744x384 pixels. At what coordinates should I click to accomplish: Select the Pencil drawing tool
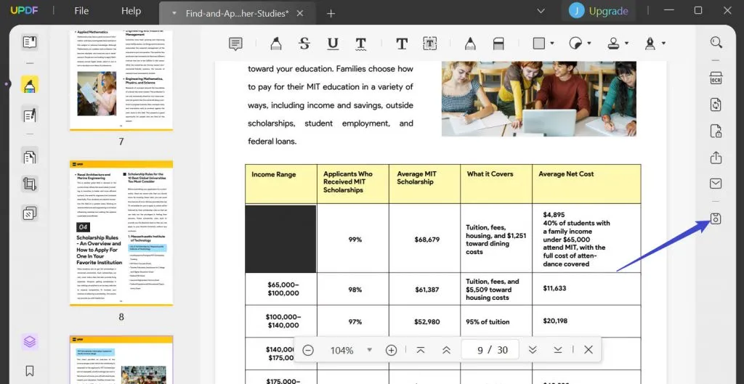[470, 44]
